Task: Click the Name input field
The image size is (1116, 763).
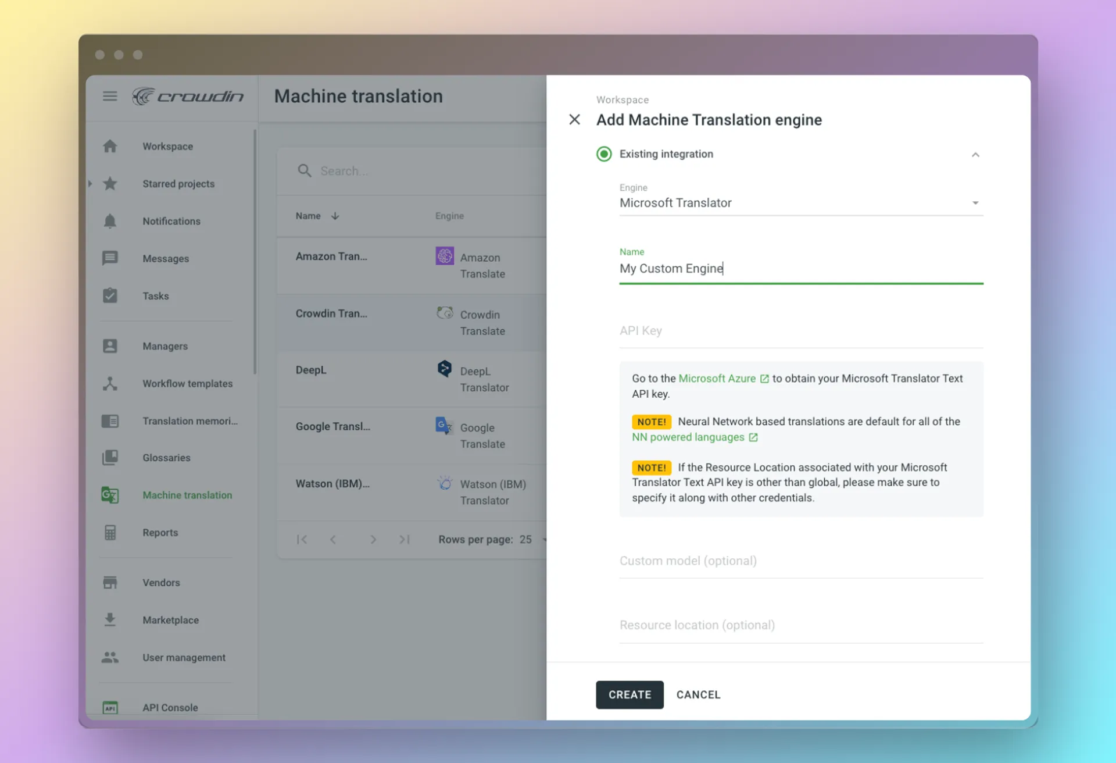Action: (x=800, y=268)
